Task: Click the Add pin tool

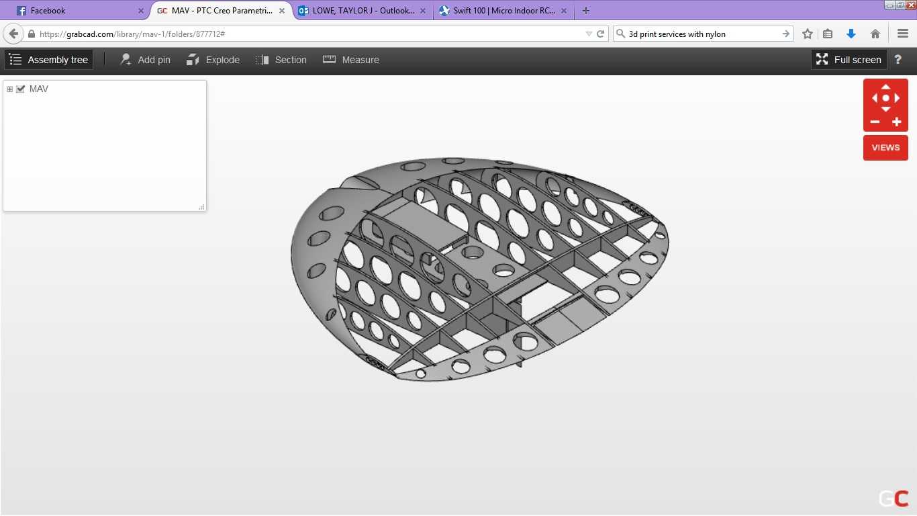Action: tap(145, 60)
